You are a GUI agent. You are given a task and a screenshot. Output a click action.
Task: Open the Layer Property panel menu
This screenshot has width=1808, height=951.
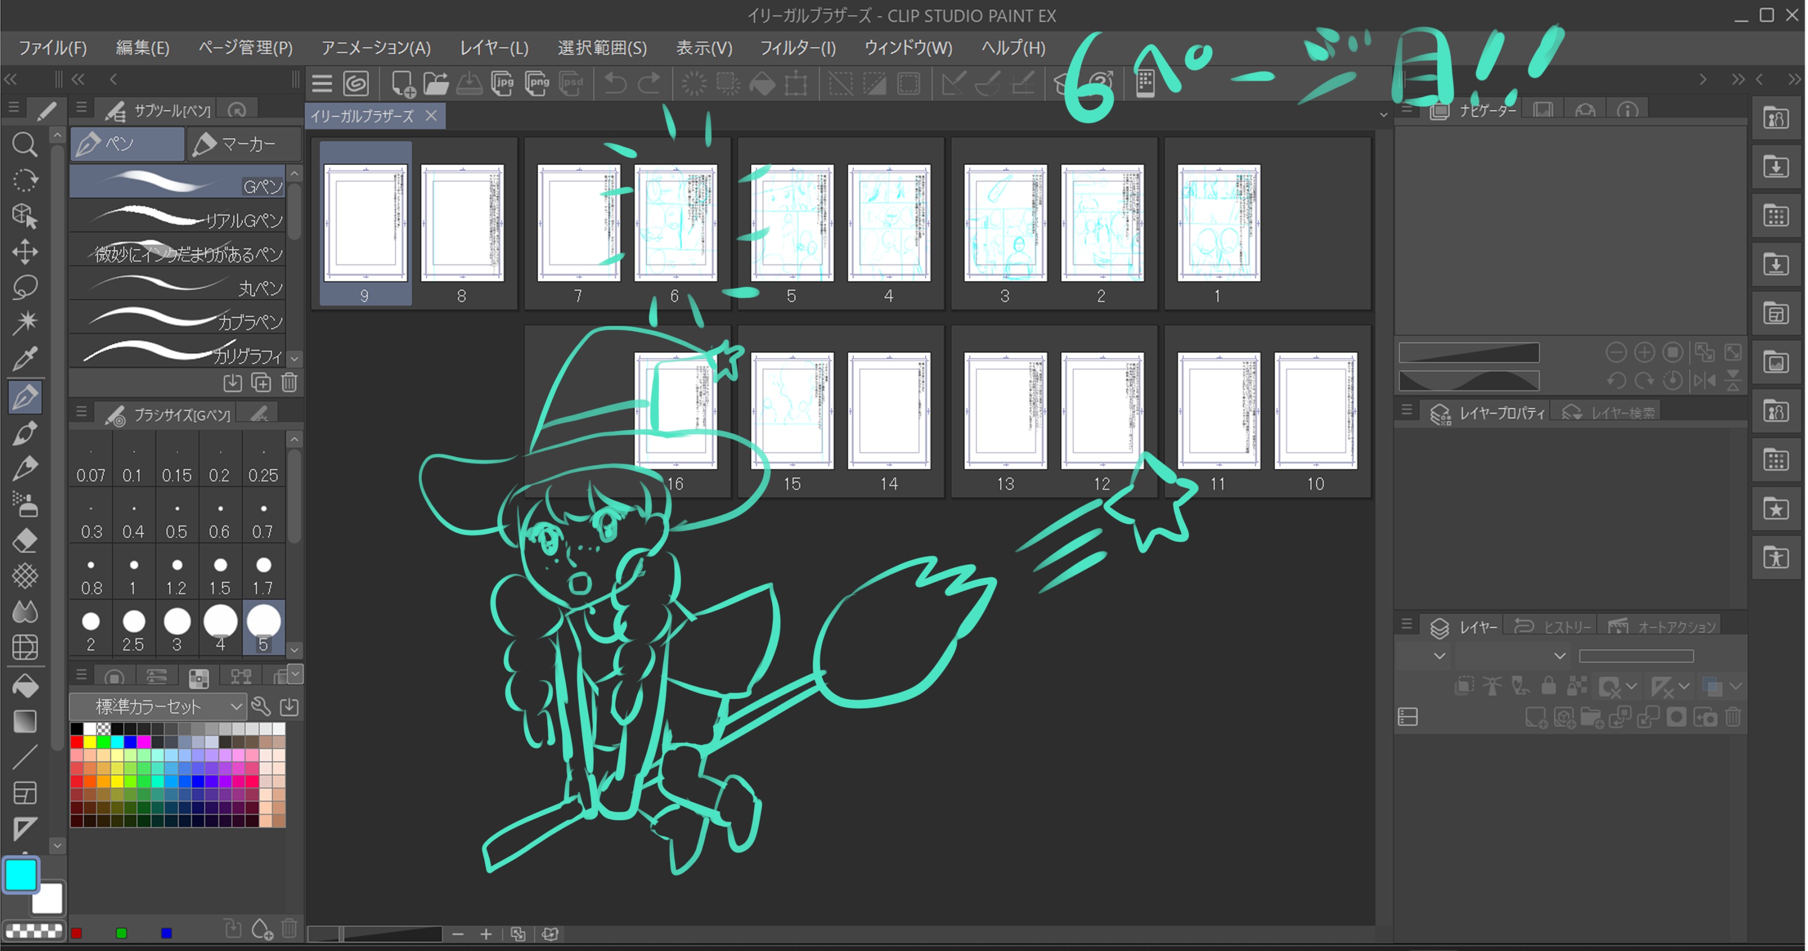click(x=1407, y=410)
